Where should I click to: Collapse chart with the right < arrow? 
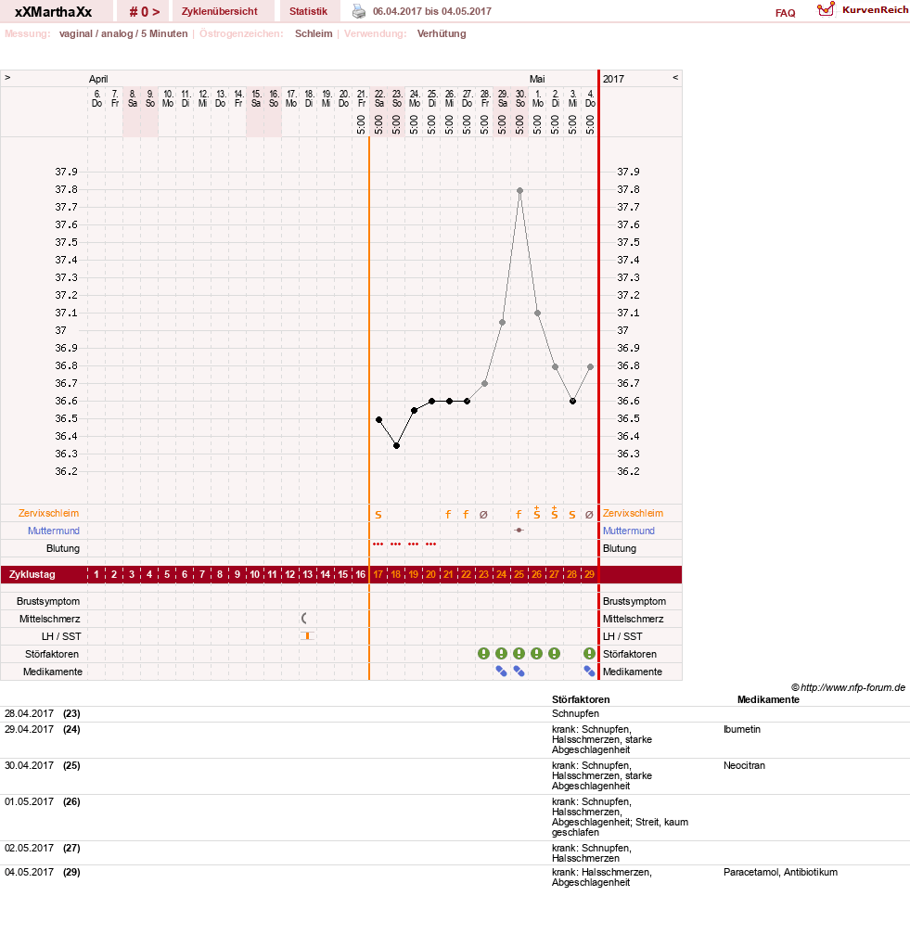point(675,77)
